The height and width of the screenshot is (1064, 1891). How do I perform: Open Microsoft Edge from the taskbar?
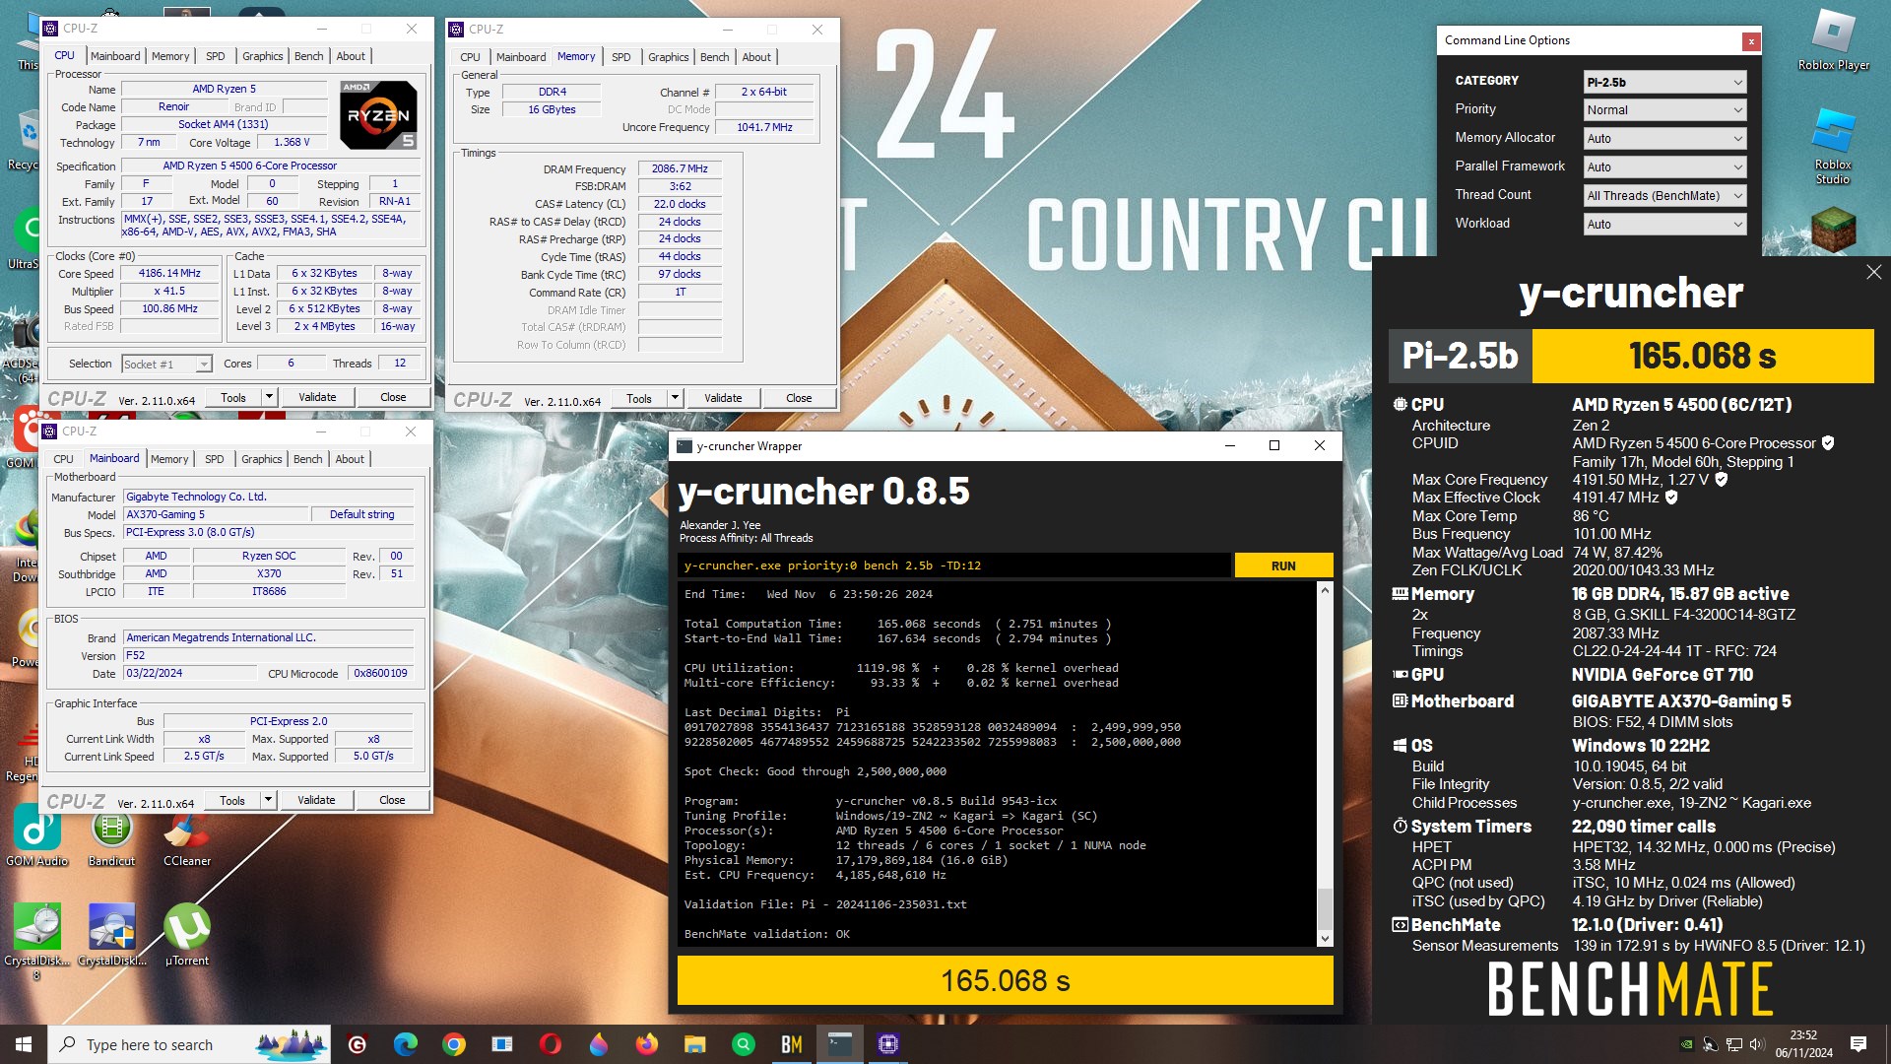click(x=406, y=1044)
